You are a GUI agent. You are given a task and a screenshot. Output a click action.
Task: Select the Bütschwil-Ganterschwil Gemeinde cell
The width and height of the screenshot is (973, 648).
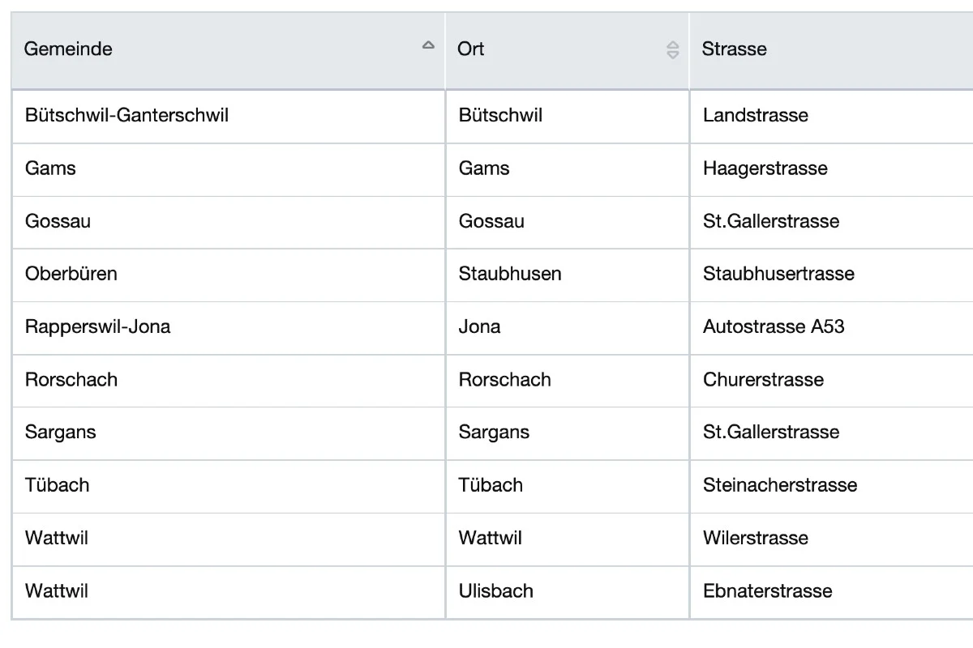[229, 117]
